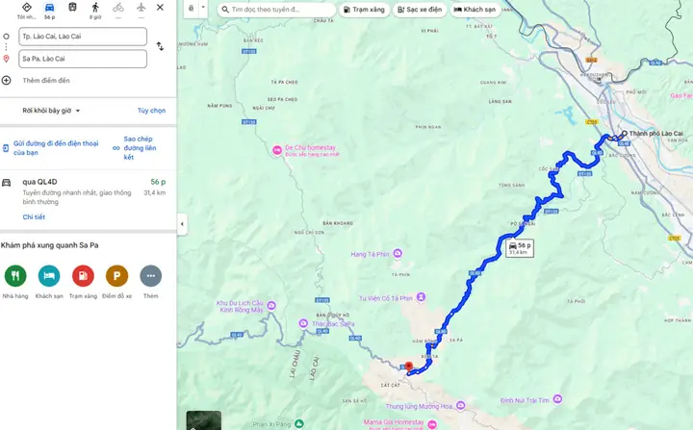Explore Điểm đỗ xe parking near Sa Pa
Screen dimensions: 693x430
coord(116,276)
